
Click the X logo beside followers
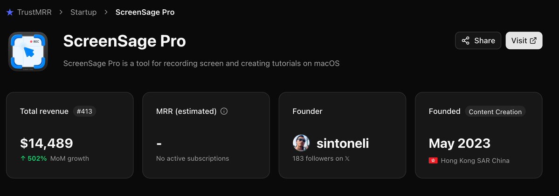347,159
